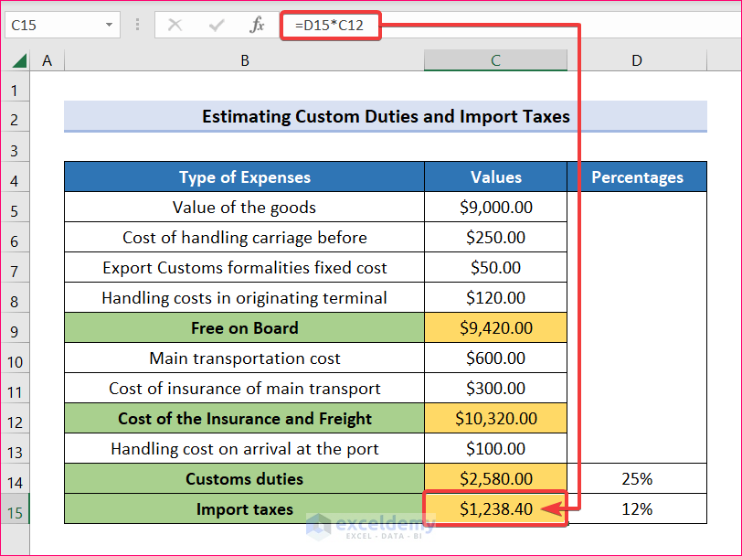Screen dimensions: 742x556
Task: Select column B header
Action: pos(244,60)
